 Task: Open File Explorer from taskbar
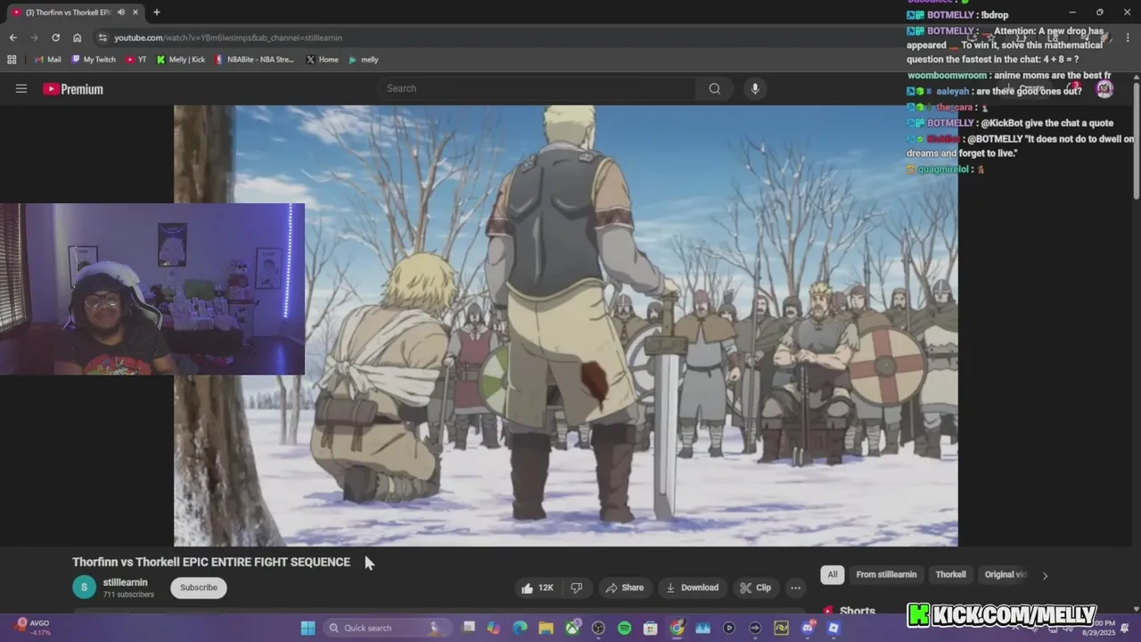tap(546, 628)
